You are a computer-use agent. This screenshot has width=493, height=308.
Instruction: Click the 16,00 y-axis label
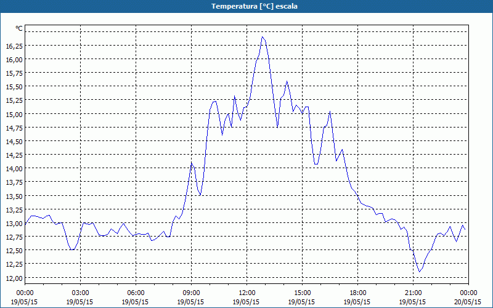14,59
